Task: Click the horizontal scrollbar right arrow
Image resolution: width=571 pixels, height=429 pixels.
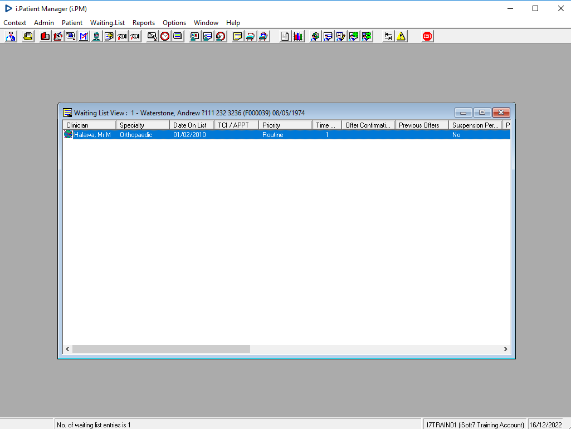Action: click(505, 349)
